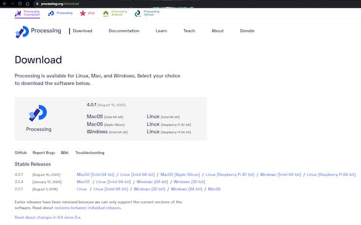Viewport: 361px width, 225px height.
Task: Download Linux Raspberry Pi 64-bit from box
Action: coord(169,132)
